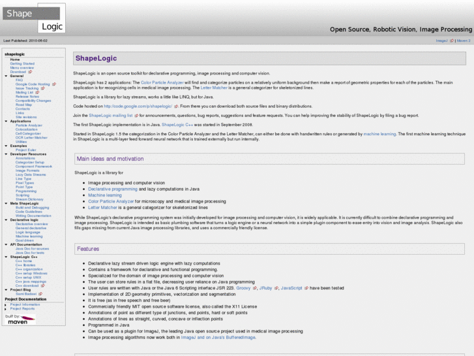Collapse the Project Blog section arrow
474x356 pixels.
(6, 289)
